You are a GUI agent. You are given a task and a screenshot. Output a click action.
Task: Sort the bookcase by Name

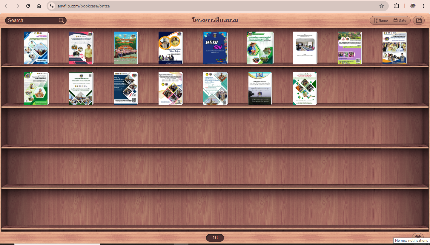[x=380, y=20]
